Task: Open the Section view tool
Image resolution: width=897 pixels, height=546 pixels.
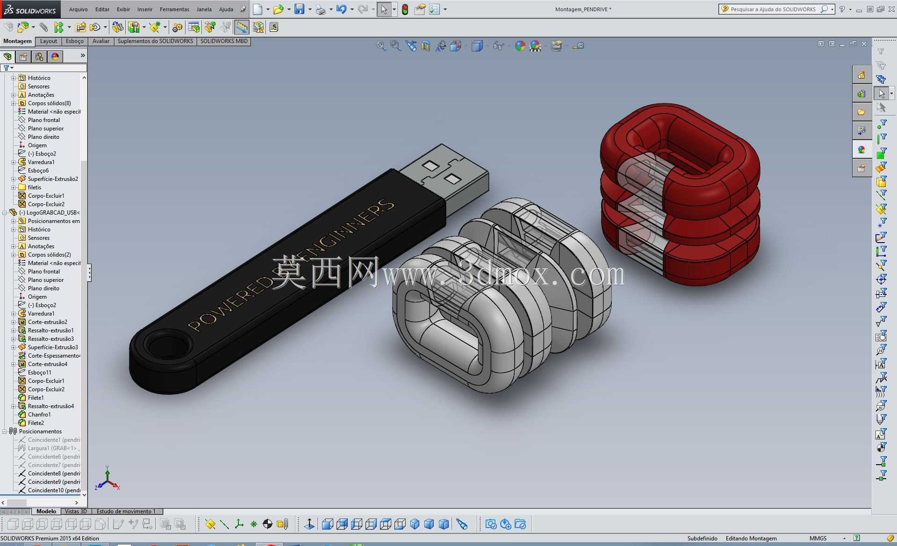Action: pyautogui.click(x=425, y=46)
